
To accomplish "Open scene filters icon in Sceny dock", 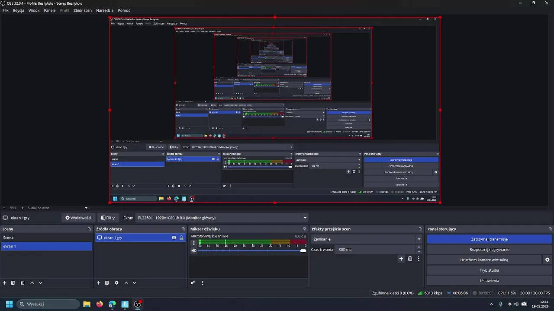I will (23, 283).
